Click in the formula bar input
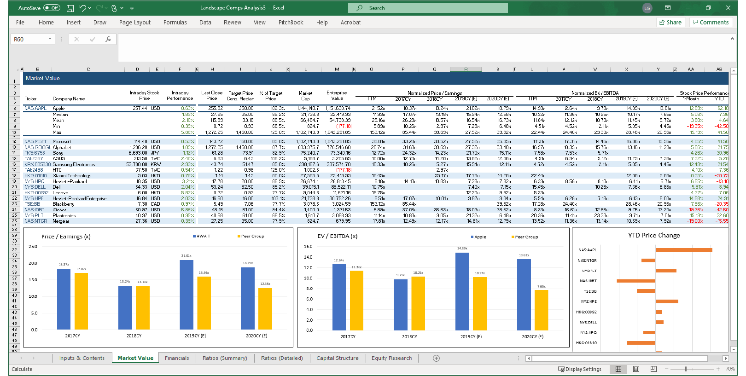Screen dimensions: 746x376 pyautogui.click(x=423, y=47)
